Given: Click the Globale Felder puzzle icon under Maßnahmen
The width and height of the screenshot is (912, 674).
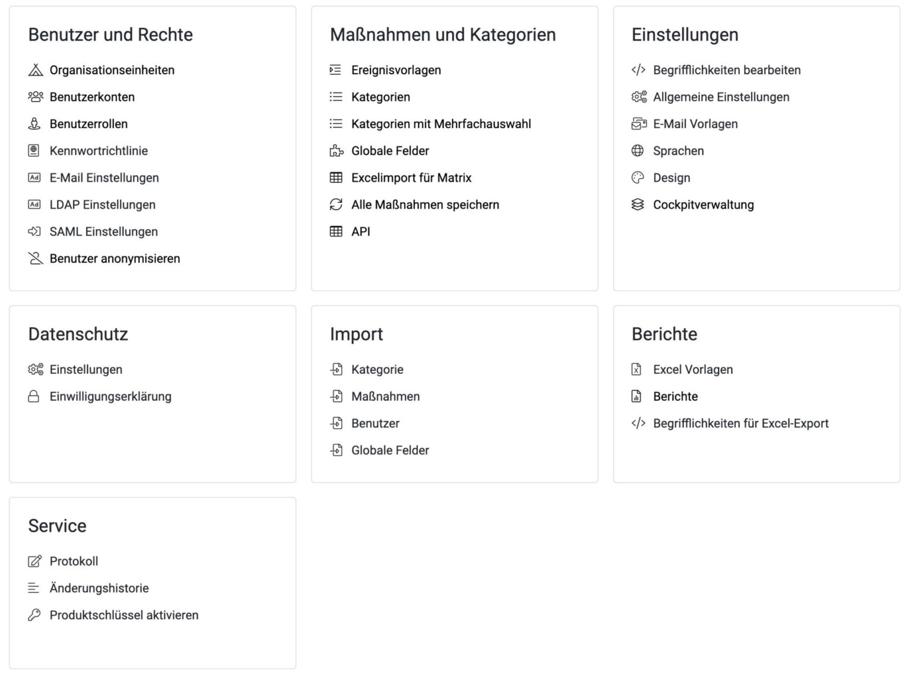Looking at the screenshot, I should pos(337,151).
